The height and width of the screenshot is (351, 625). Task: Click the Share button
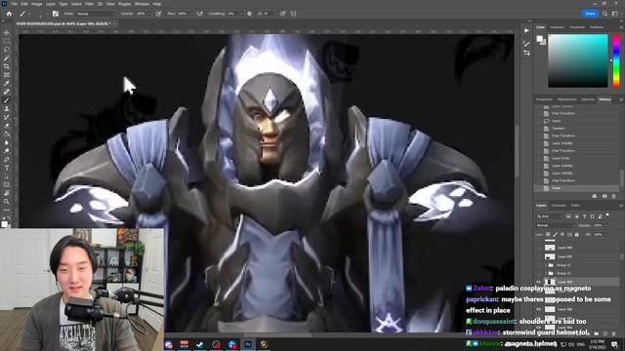click(590, 14)
